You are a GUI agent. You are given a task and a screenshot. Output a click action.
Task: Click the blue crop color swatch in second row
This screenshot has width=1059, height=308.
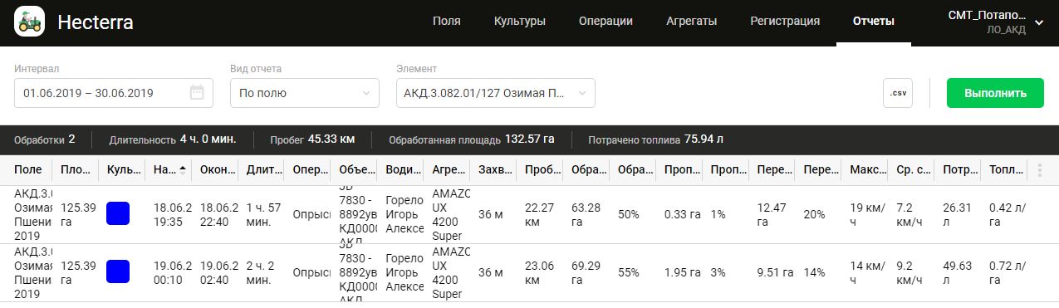[118, 271]
